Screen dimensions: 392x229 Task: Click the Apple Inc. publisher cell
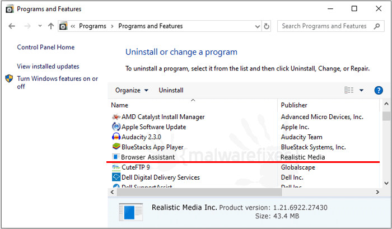295,127
